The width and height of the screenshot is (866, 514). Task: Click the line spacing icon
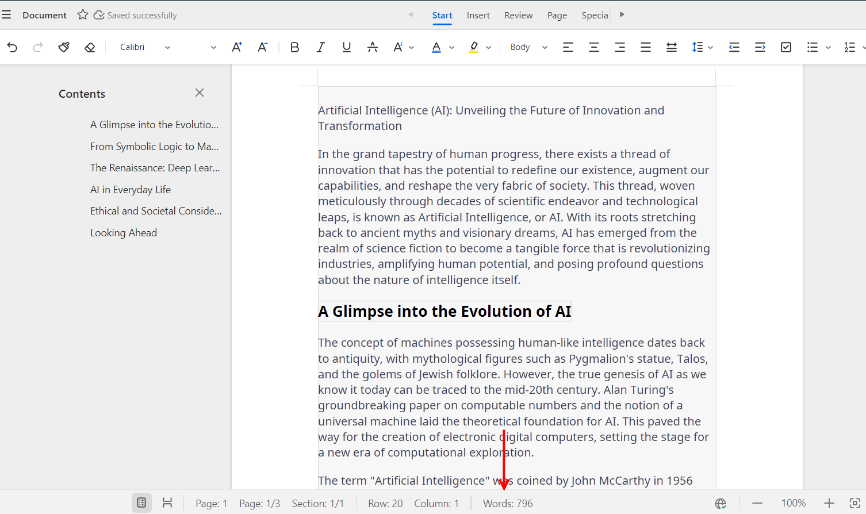[x=697, y=47]
